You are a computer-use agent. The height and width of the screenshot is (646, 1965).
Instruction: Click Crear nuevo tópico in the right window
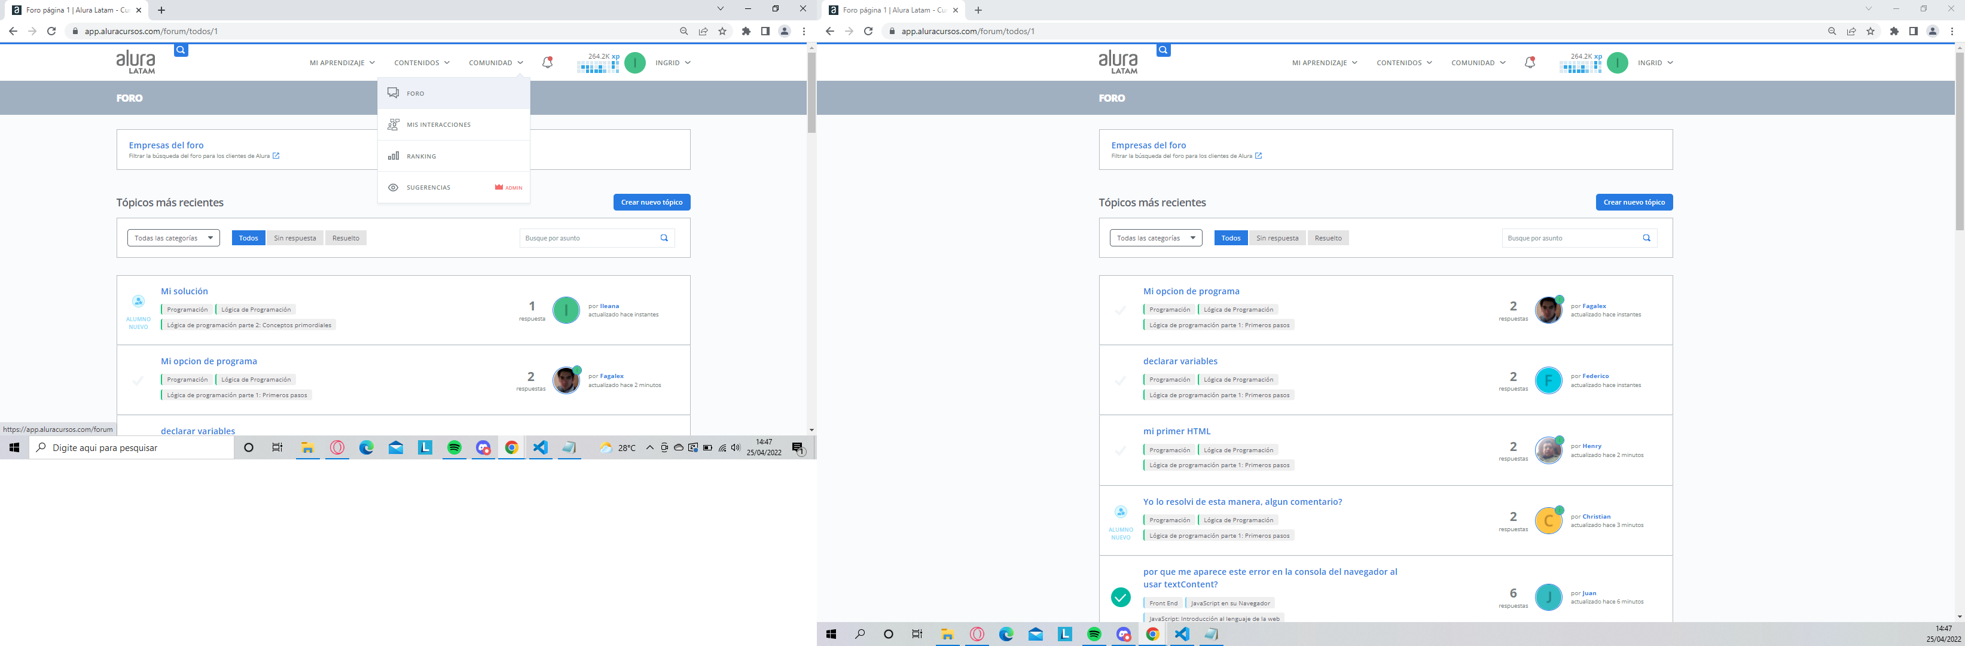pos(1634,202)
